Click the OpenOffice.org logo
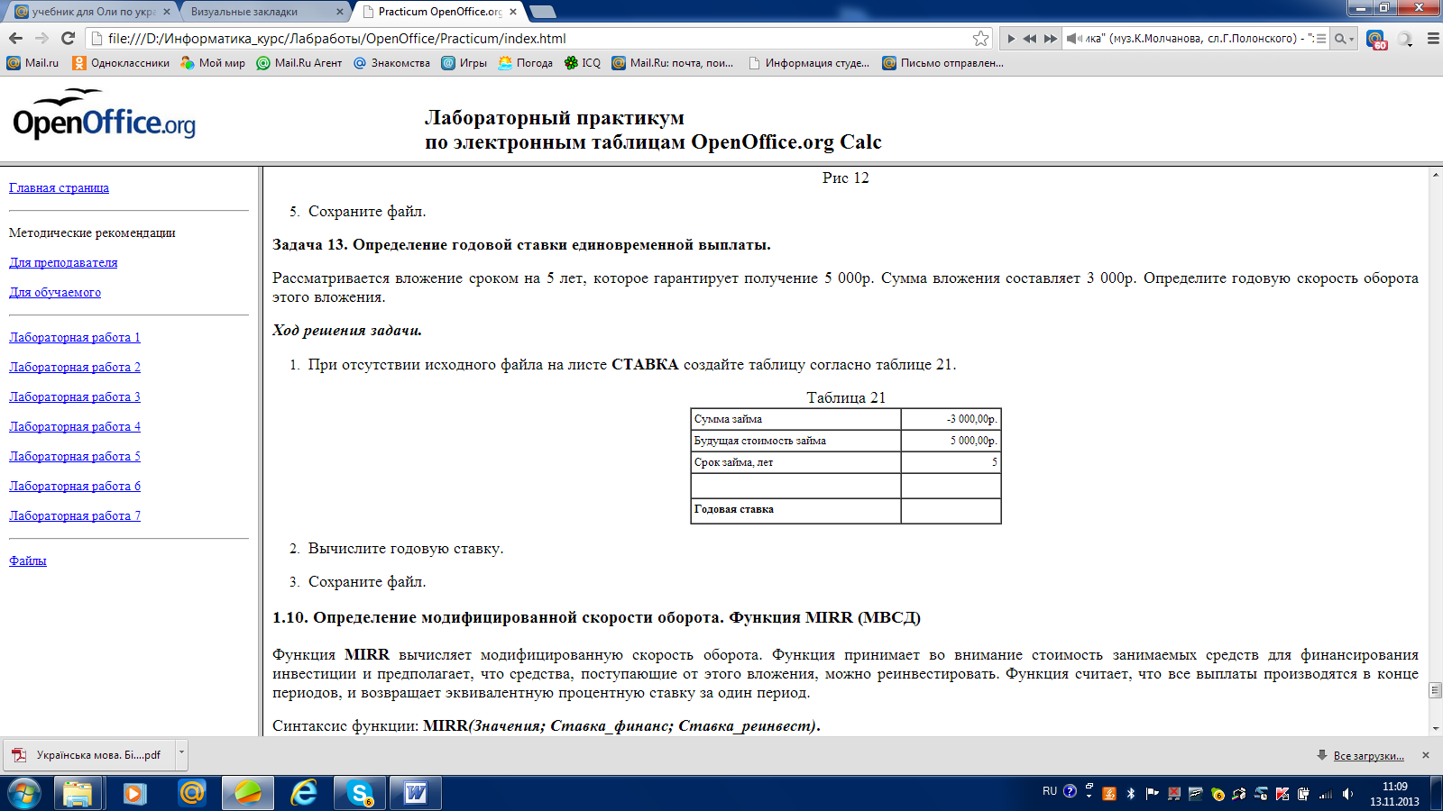This screenshot has width=1443, height=811. tap(104, 114)
